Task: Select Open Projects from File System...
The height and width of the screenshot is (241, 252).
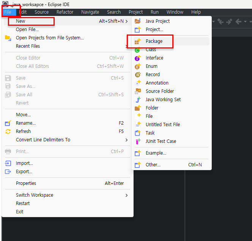Action: (67, 38)
